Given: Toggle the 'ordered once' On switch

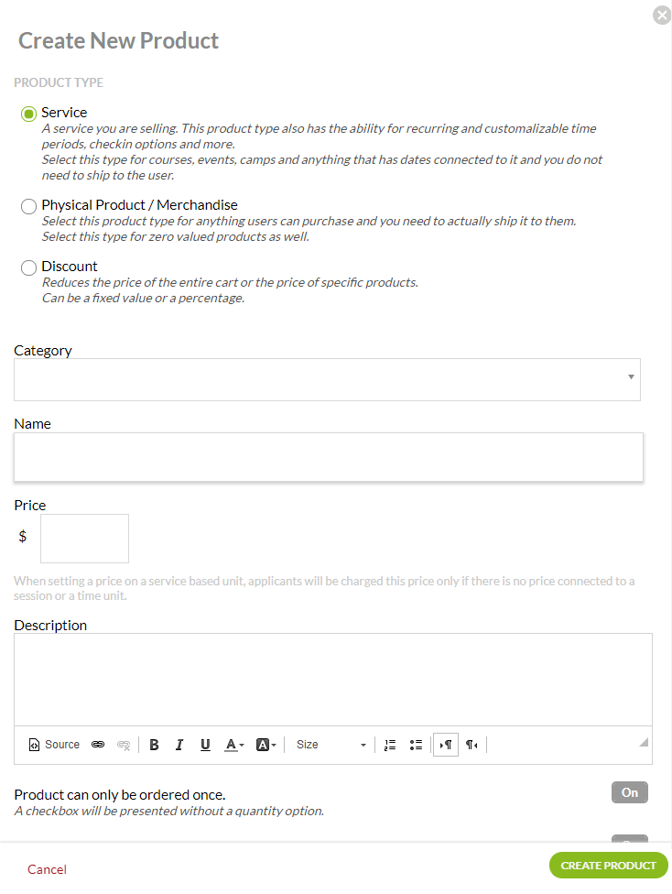Looking at the screenshot, I should click(629, 792).
